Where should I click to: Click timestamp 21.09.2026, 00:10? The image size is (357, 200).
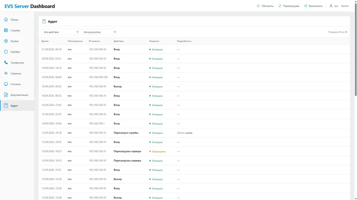tap(51, 49)
